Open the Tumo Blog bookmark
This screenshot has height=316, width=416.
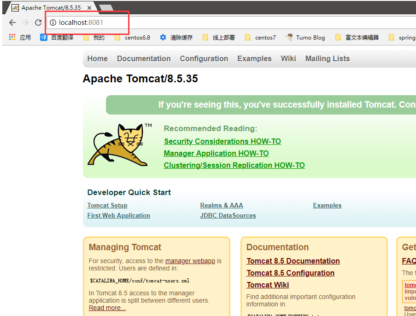[x=305, y=37]
